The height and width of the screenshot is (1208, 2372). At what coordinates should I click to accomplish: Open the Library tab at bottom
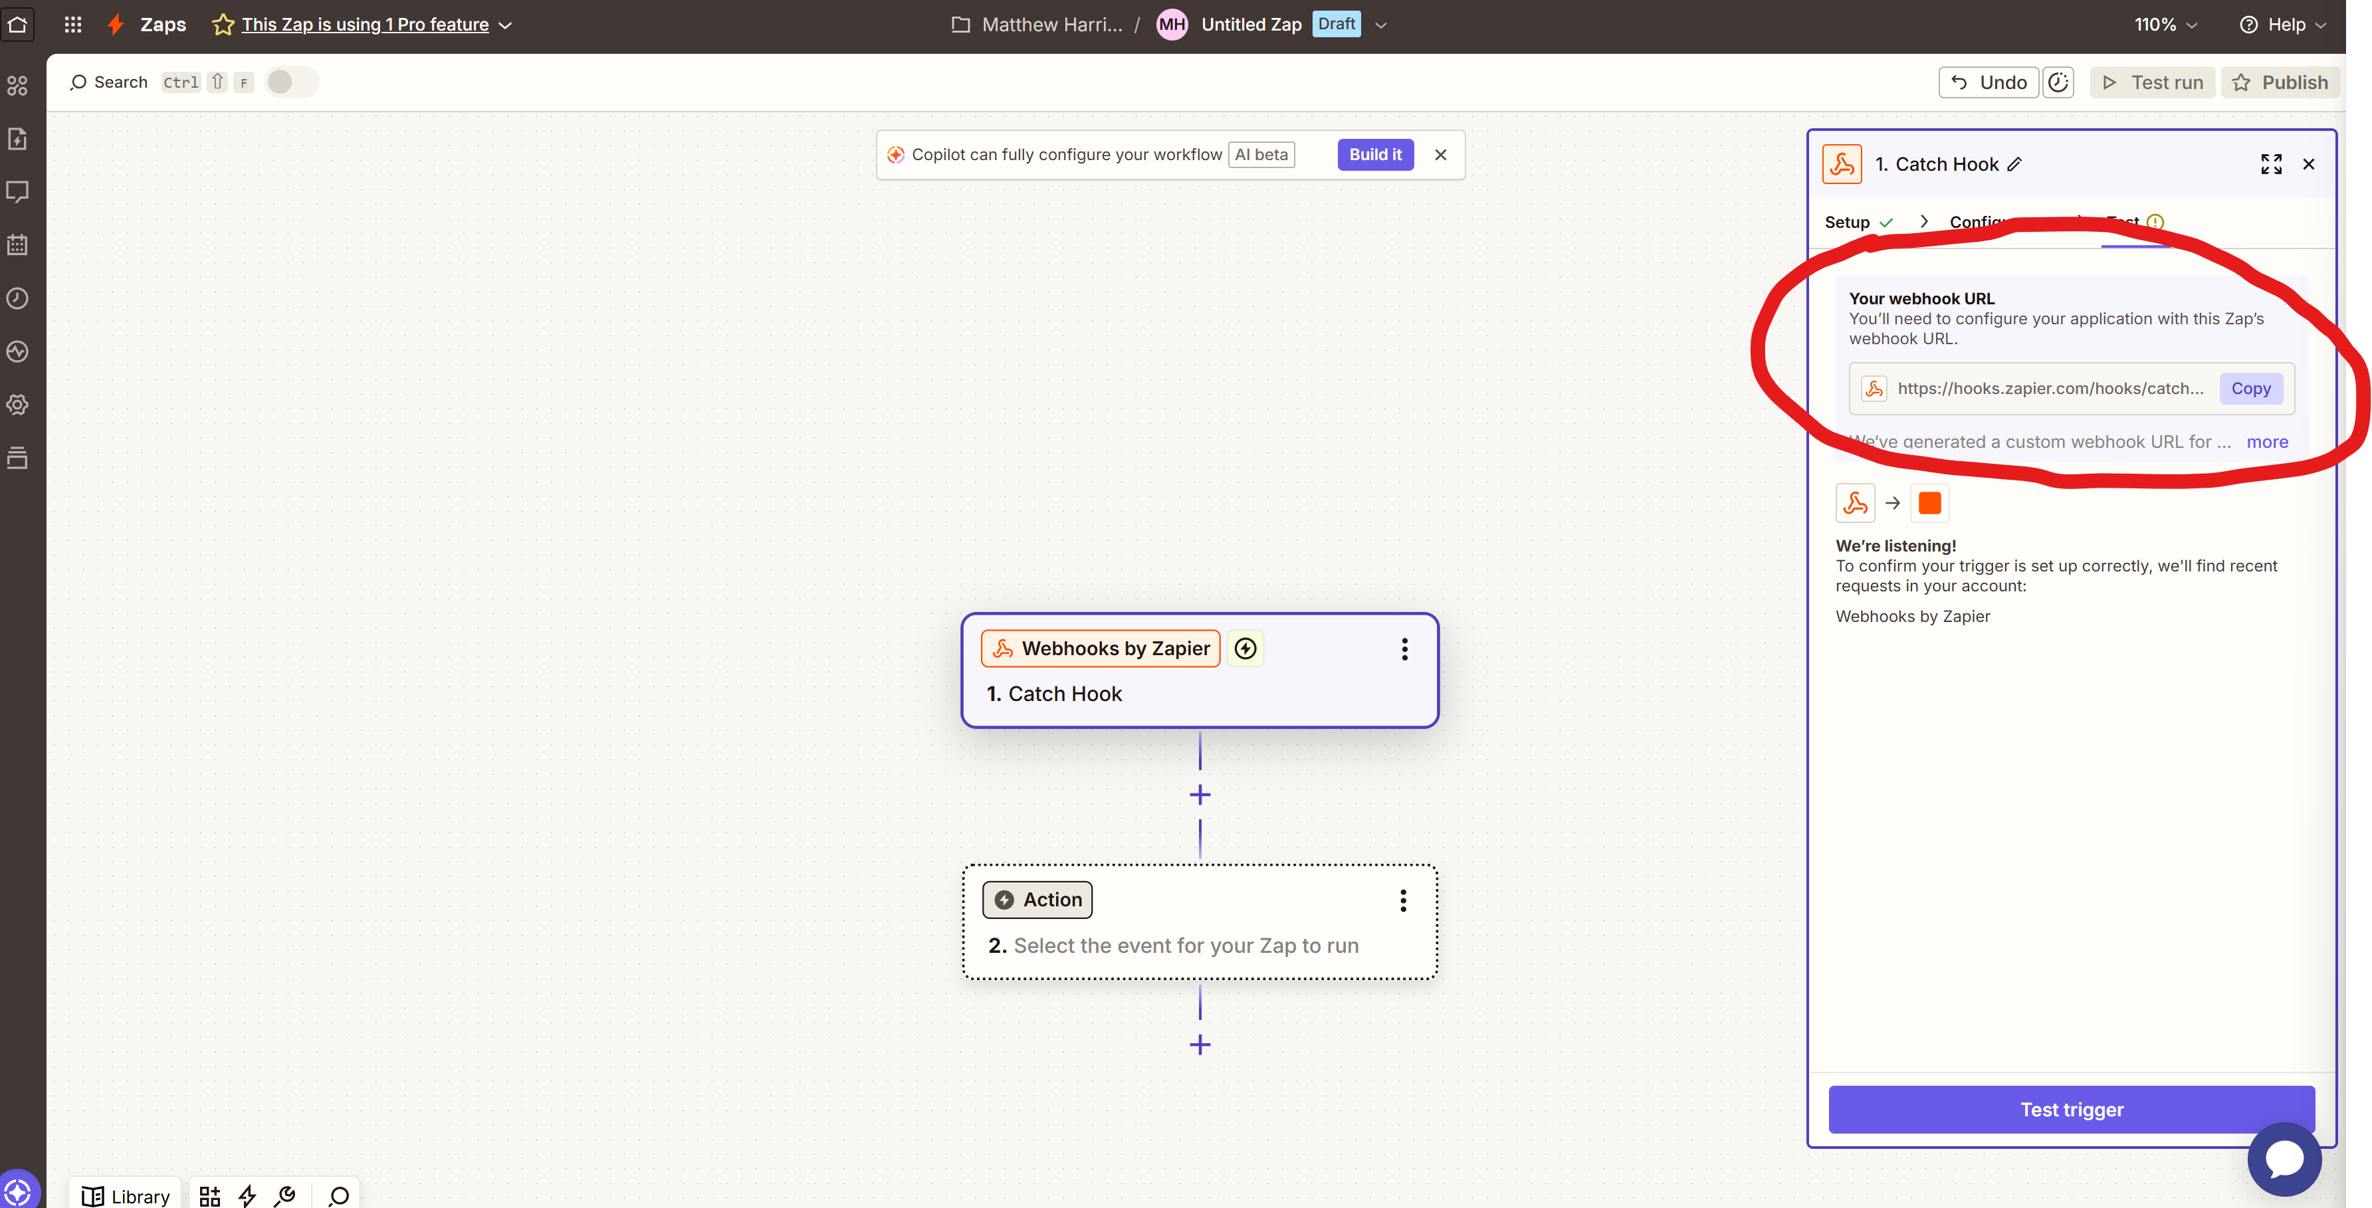click(x=126, y=1195)
